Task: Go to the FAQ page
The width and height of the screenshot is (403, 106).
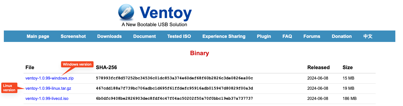Action: pos(287,36)
